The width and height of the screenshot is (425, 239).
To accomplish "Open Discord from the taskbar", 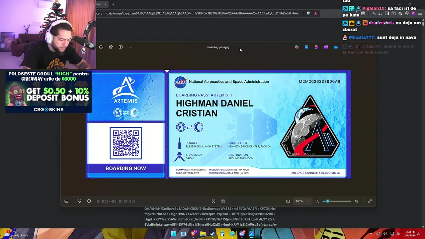I will [x=242, y=234].
